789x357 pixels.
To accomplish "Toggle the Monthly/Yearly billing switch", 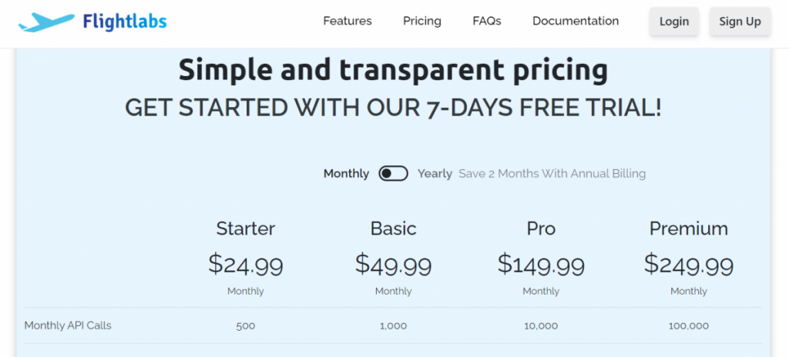I will 393,173.
